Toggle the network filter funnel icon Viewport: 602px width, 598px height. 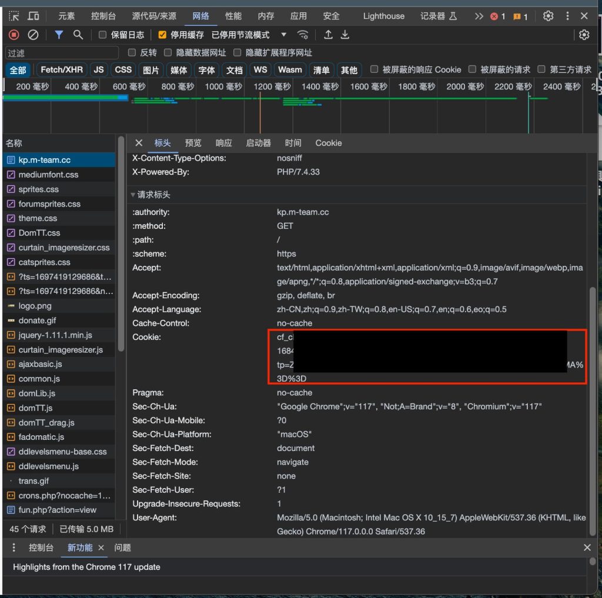click(x=59, y=35)
